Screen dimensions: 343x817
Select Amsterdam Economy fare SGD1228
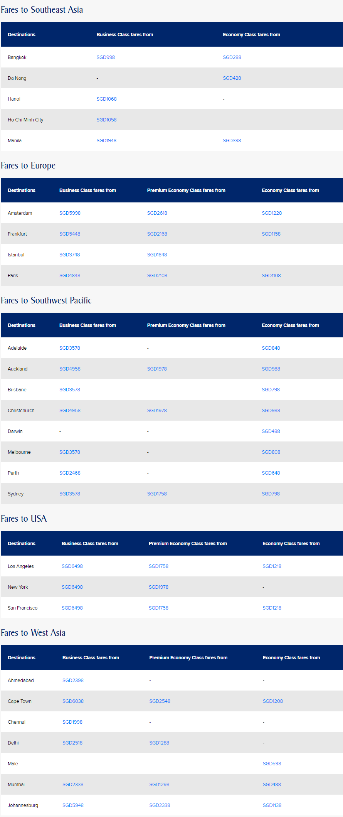pos(272,213)
